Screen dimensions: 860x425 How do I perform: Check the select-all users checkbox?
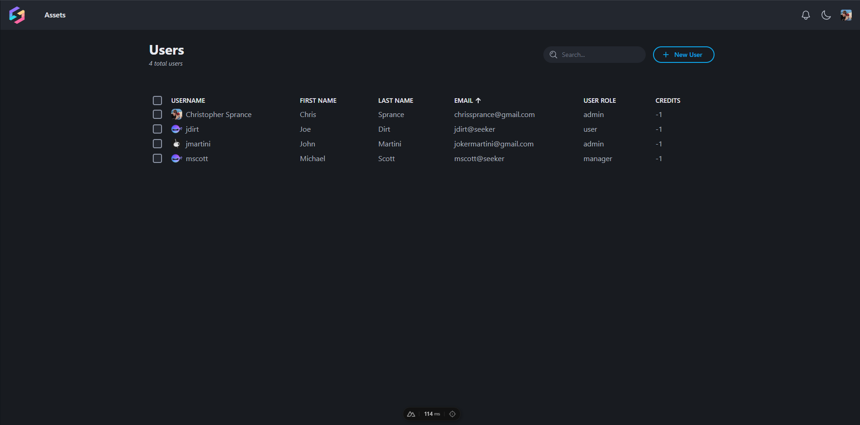tap(157, 101)
